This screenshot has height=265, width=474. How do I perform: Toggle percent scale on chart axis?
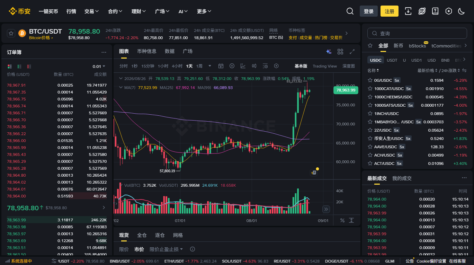[x=342, y=220]
